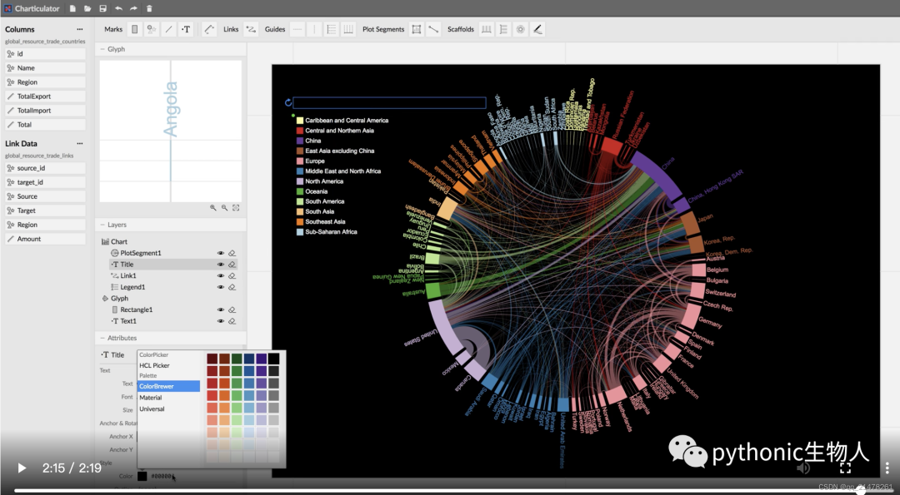Viewport: 900px width, 495px height.
Task: Pick the black swatch in the palette grid
Action: coord(274,359)
